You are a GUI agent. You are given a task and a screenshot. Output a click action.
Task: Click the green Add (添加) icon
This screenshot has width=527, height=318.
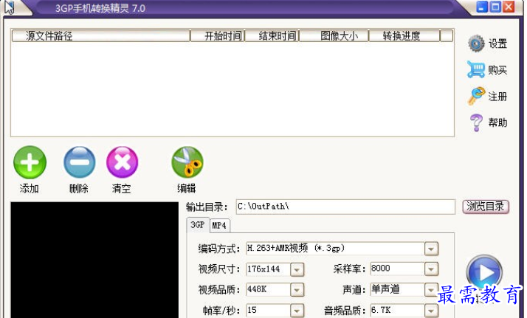click(x=30, y=162)
